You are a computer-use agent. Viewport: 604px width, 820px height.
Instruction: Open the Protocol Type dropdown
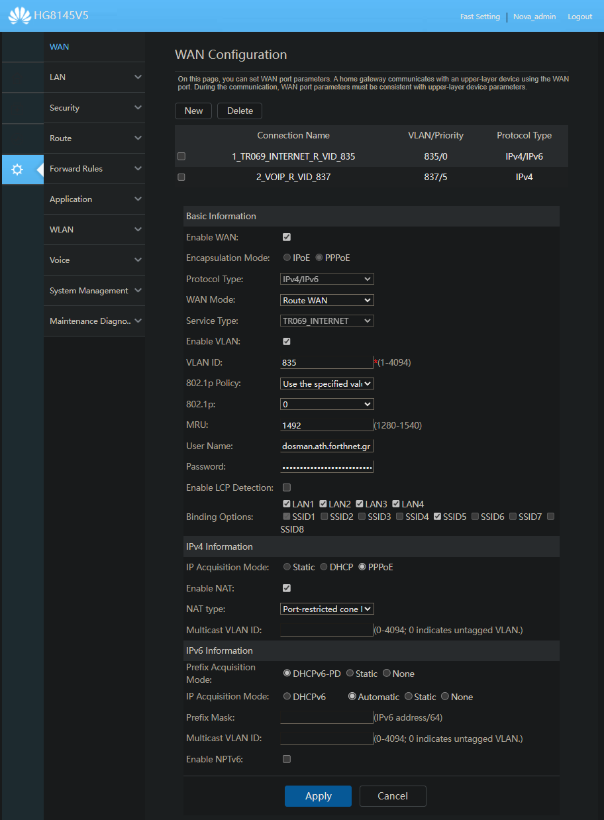point(327,280)
